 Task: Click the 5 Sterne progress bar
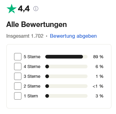66,57
